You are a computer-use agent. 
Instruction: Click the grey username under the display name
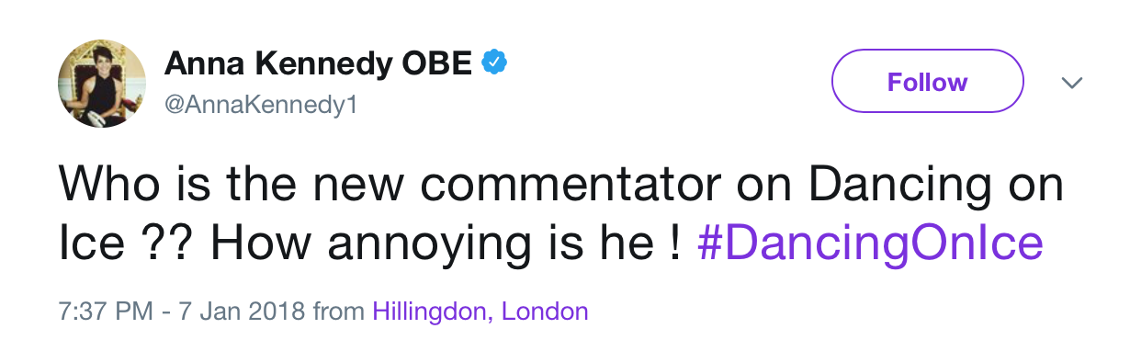click(x=259, y=107)
